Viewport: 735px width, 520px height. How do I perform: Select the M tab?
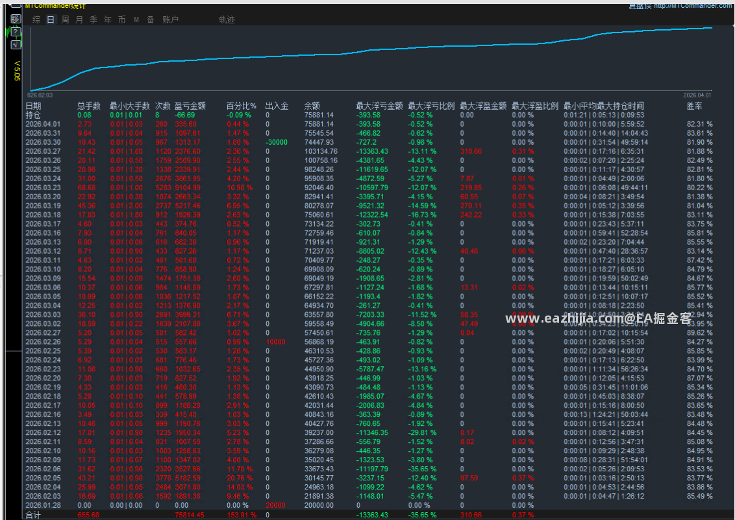[136, 19]
